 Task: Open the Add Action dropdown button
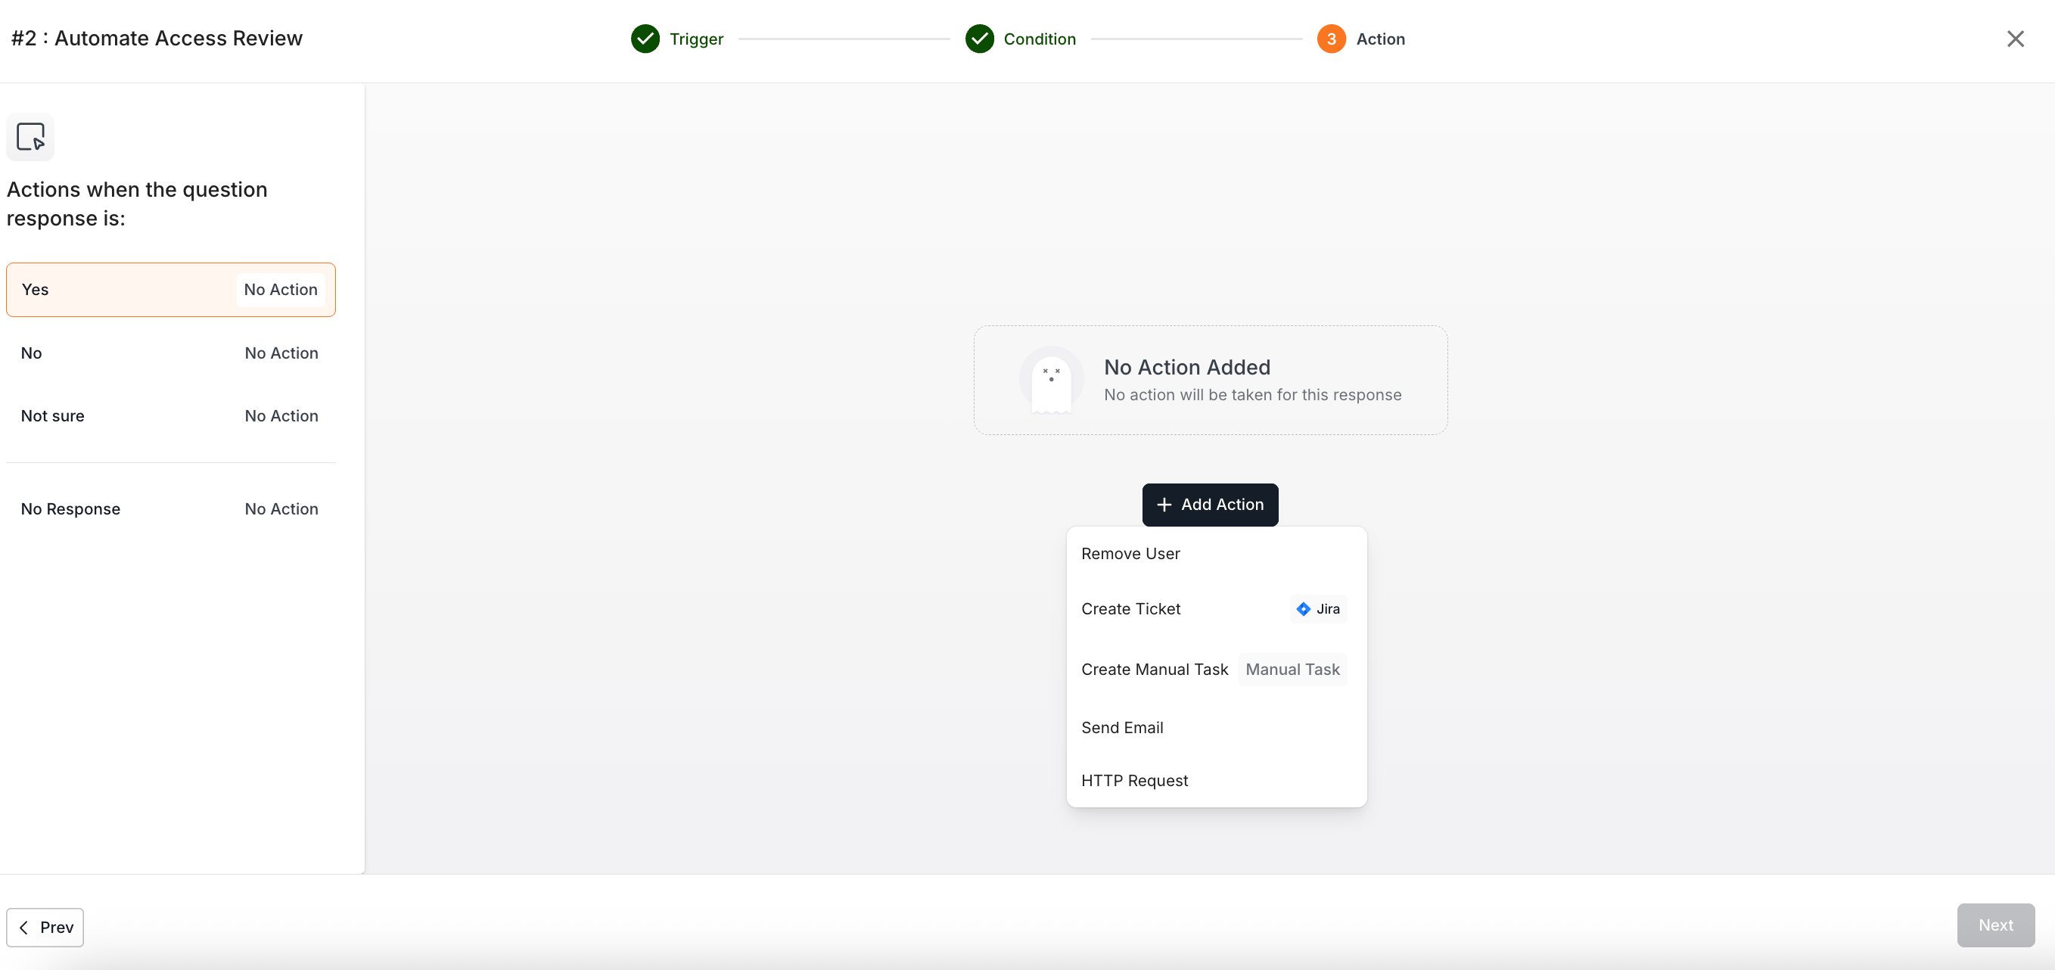tap(1209, 504)
